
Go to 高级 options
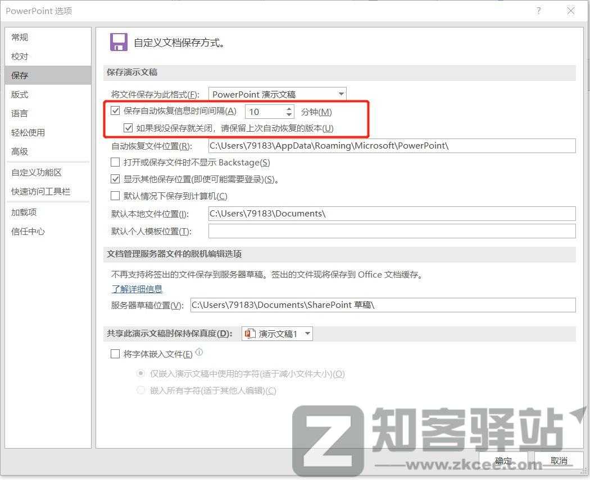pos(20,151)
